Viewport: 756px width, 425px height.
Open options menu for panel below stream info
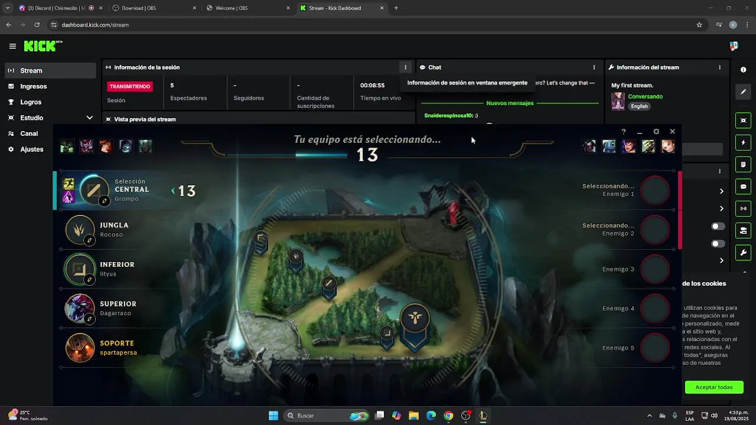click(719, 171)
